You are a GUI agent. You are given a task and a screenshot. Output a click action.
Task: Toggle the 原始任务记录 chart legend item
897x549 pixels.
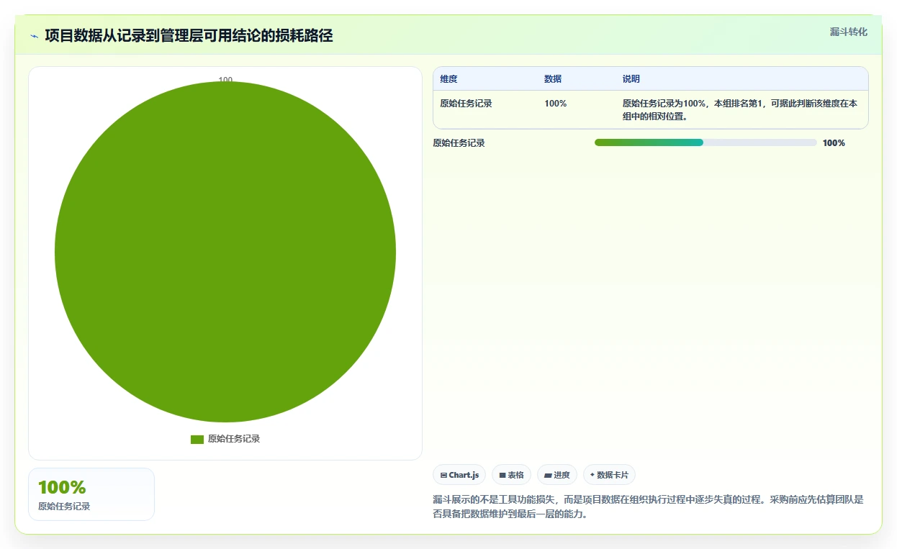coord(225,439)
